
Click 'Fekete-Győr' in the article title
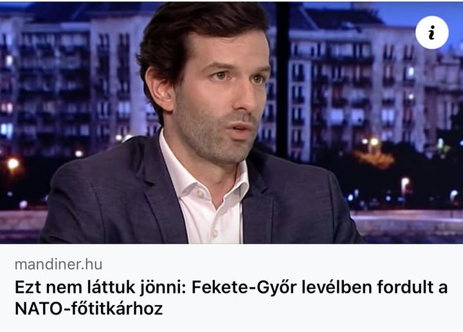tap(244, 288)
